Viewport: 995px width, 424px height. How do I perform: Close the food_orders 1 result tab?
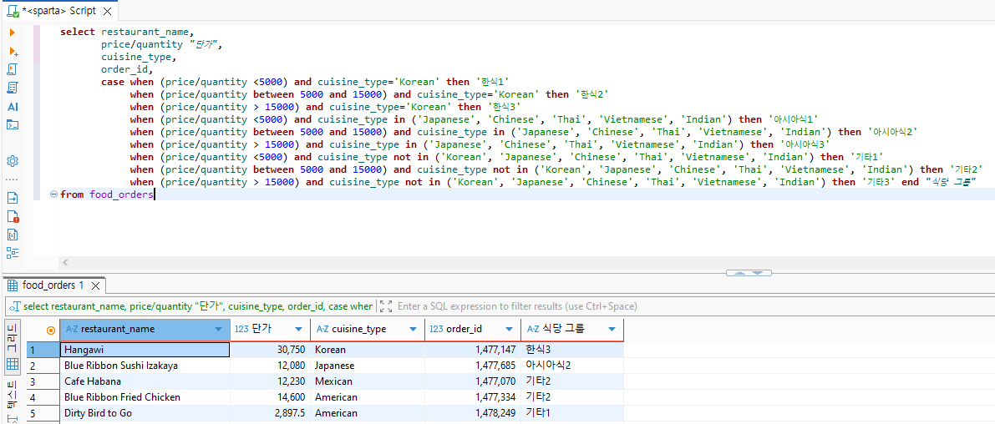(95, 285)
